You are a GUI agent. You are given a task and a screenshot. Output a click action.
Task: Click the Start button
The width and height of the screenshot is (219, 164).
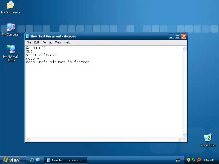tap(13, 160)
